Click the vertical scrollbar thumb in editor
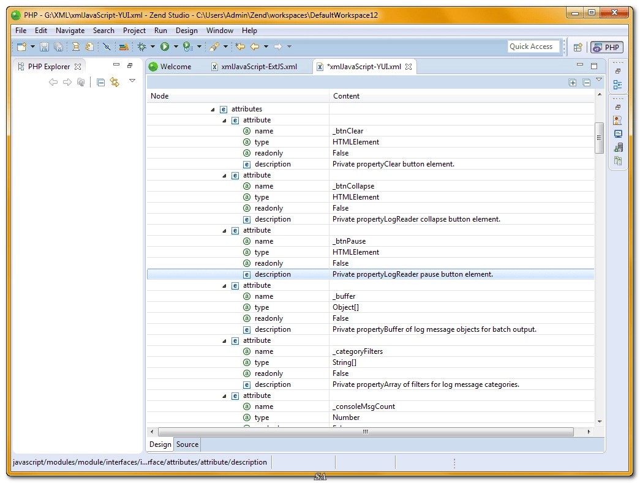 coord(599,138)
